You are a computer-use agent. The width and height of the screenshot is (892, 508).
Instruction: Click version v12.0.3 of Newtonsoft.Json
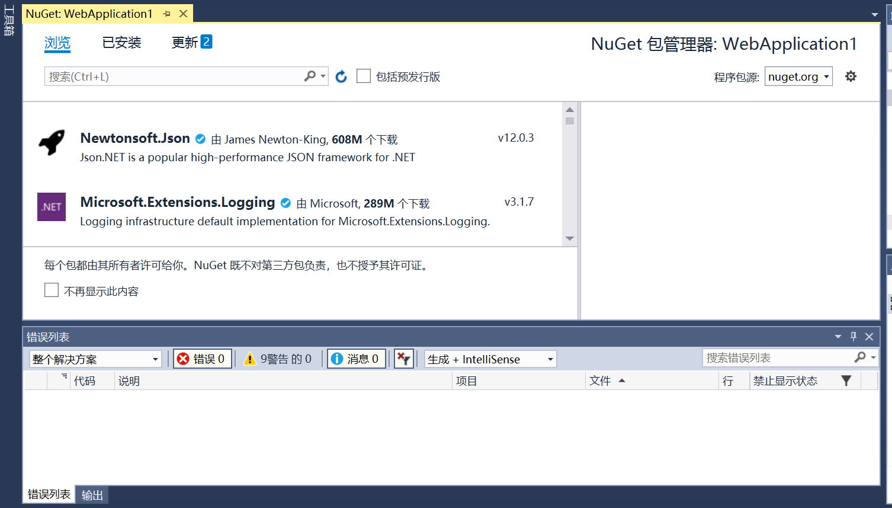pyautogui.click(x=516, y=138)
